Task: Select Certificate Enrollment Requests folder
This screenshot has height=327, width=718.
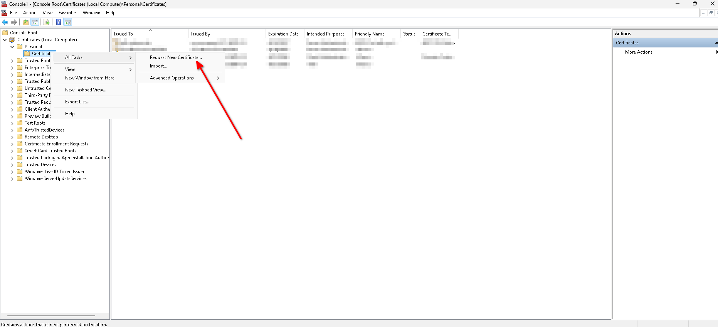Action: pos(56,144)
